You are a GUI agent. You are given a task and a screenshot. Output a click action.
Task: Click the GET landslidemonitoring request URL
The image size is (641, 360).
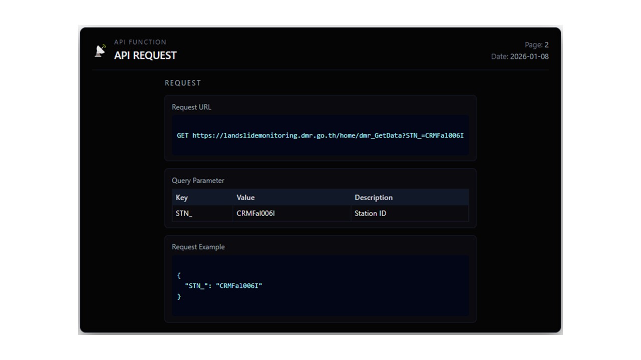coord(320,135)
